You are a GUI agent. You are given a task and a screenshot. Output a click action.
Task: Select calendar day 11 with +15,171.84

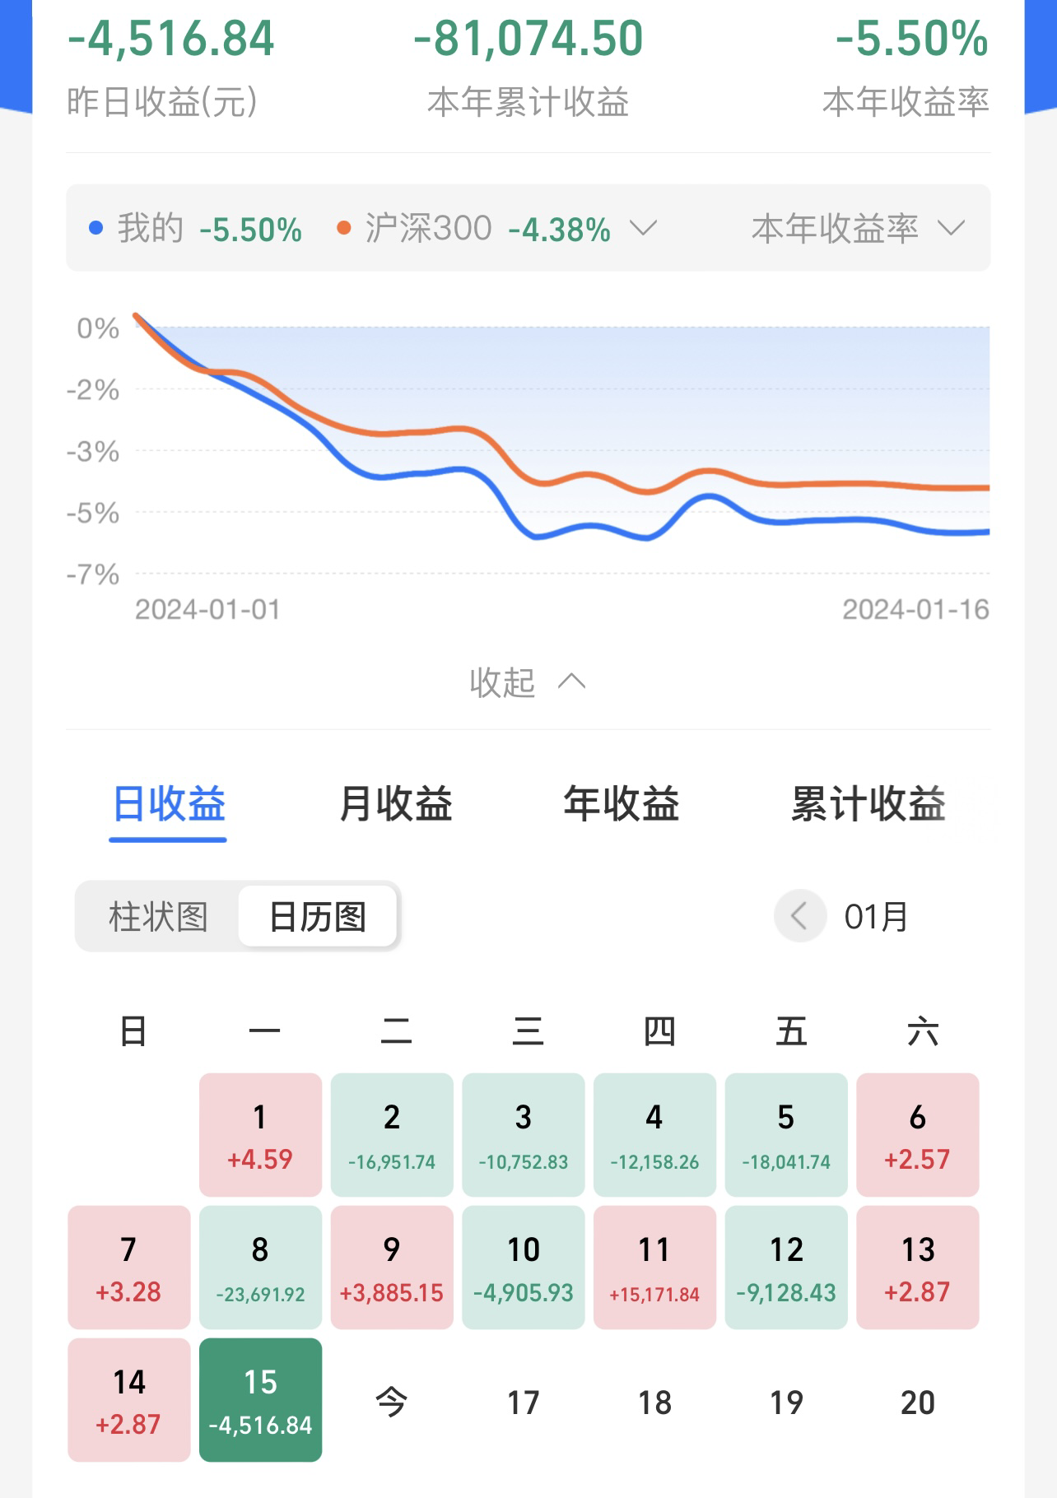(654, 1268)
